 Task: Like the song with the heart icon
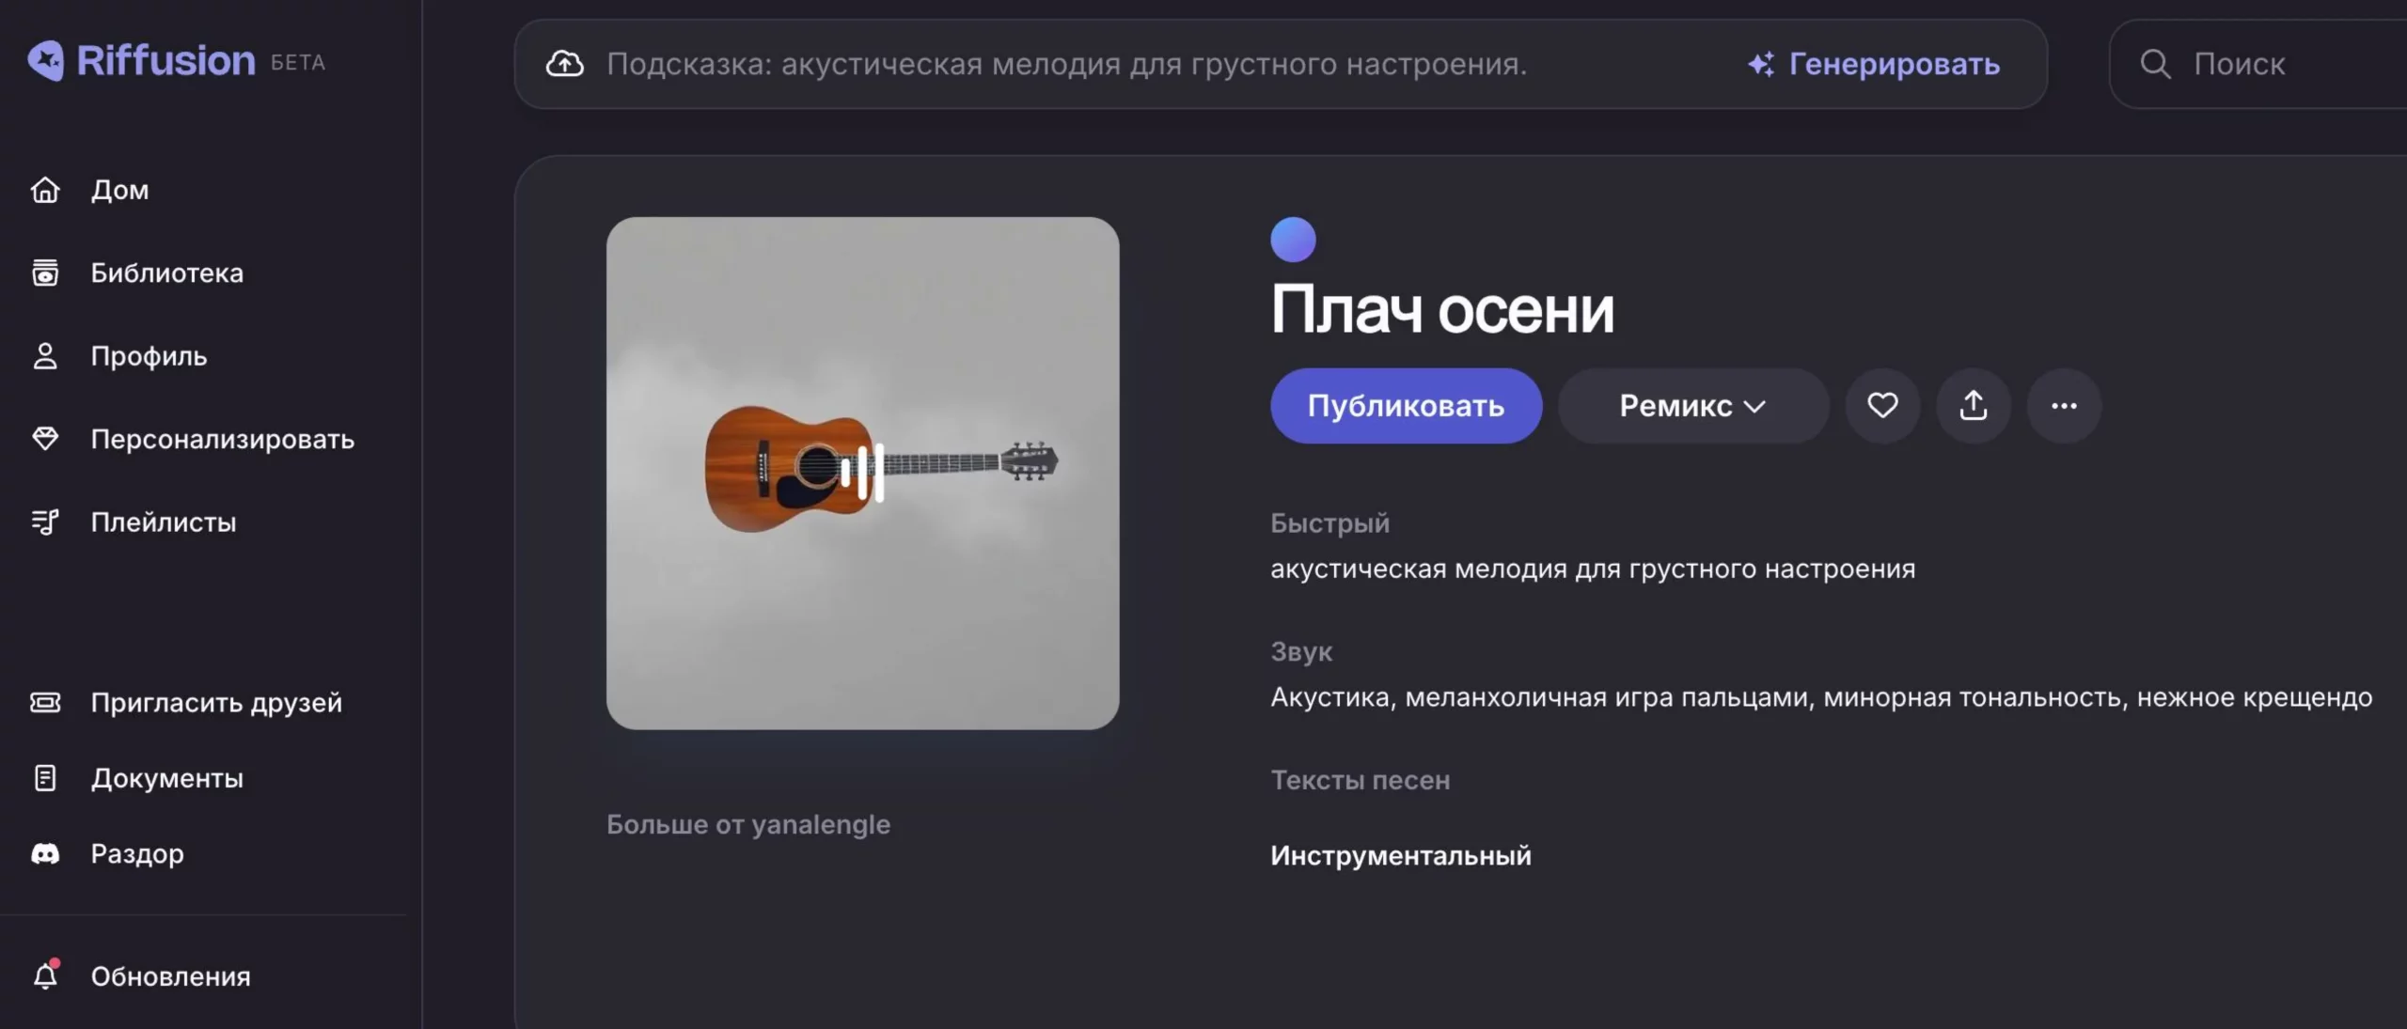[x=1882, y=406]
